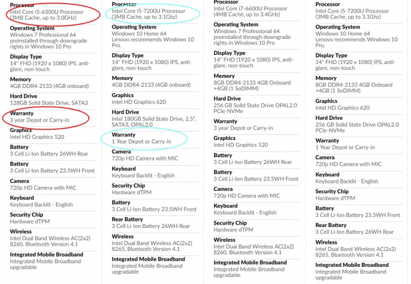Click "256 GB Solid State Drive OPAL2.0" in 8GB i5-7200U column

357,125
